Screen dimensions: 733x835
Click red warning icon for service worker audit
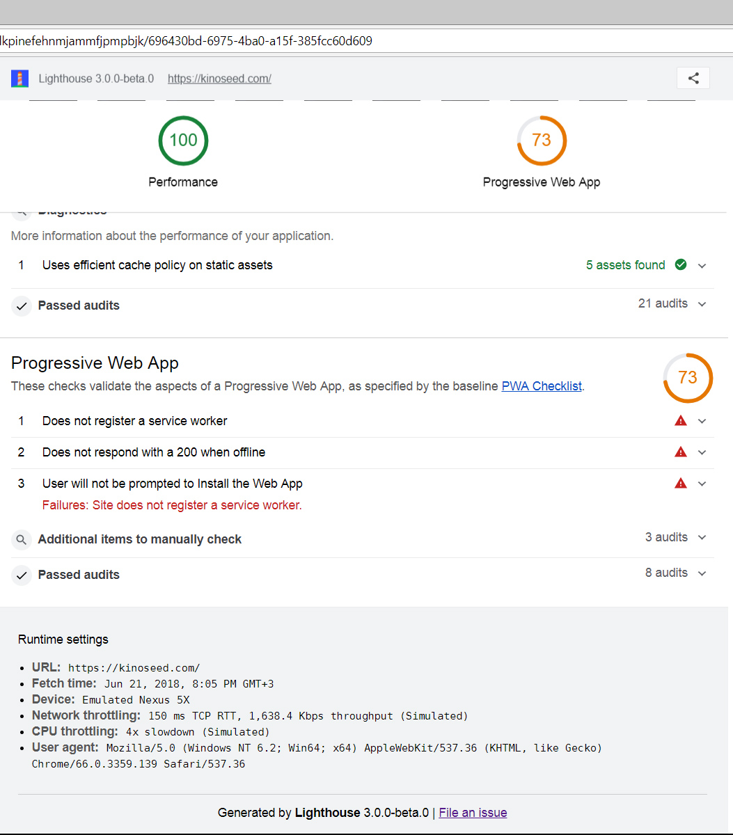(x=681, y=420)
